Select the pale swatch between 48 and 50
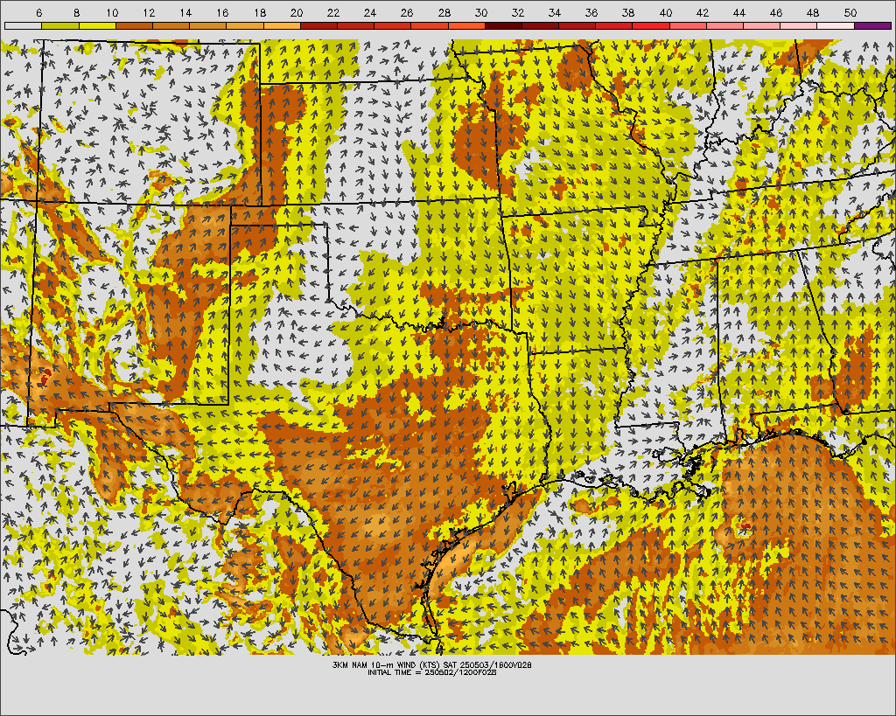Image resolution: width=896 pixels, height=716 pixels. tap(836, 25)
